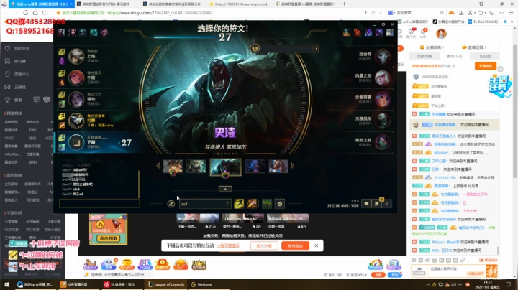Select the Flash summoner spell slot
The image size is (518, 290).
click(x=239, y=204)
